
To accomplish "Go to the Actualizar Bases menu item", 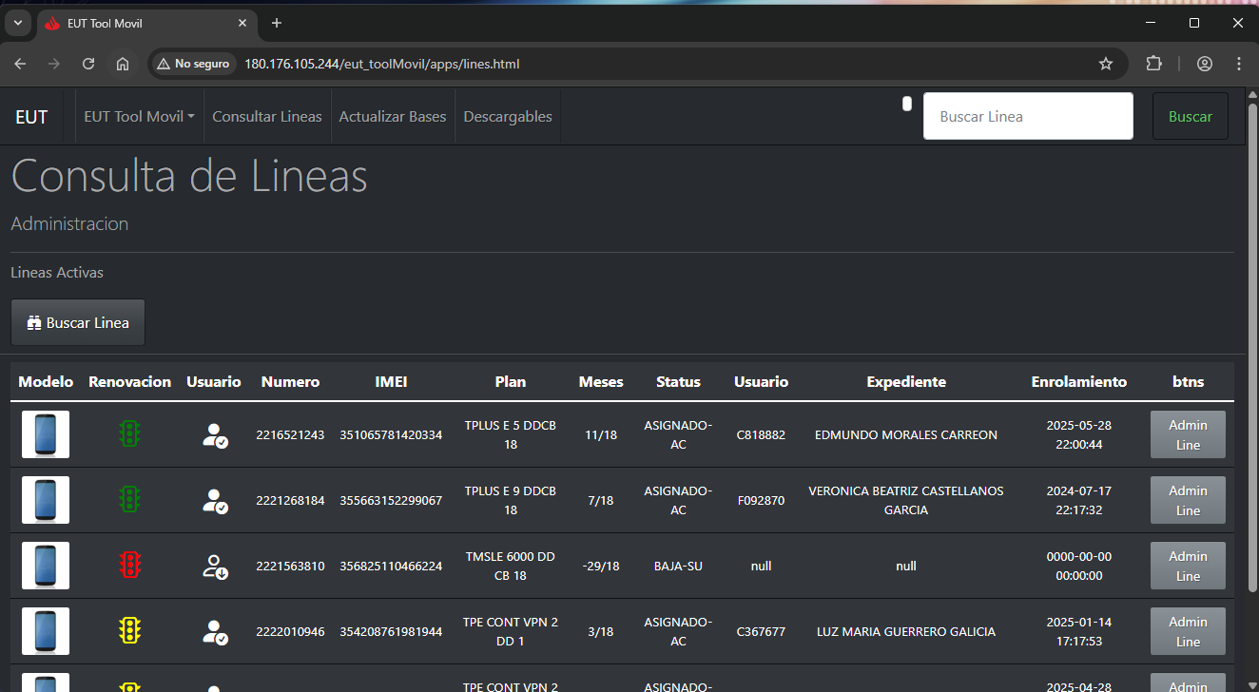I will 393,116.
